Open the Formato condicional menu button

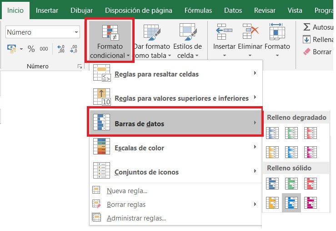point(110,41)
